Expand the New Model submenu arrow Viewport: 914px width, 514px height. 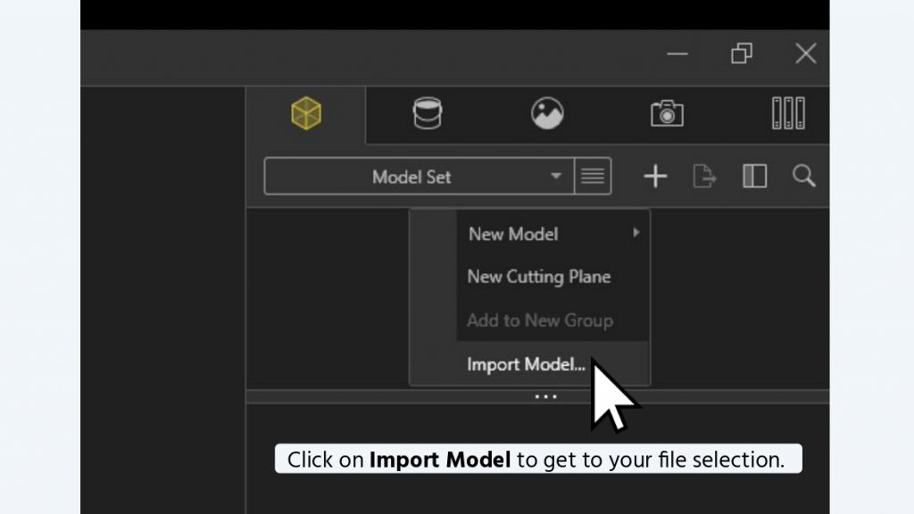[636, 233]
